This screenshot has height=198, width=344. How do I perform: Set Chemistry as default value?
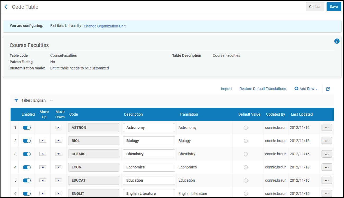point(246,154)
